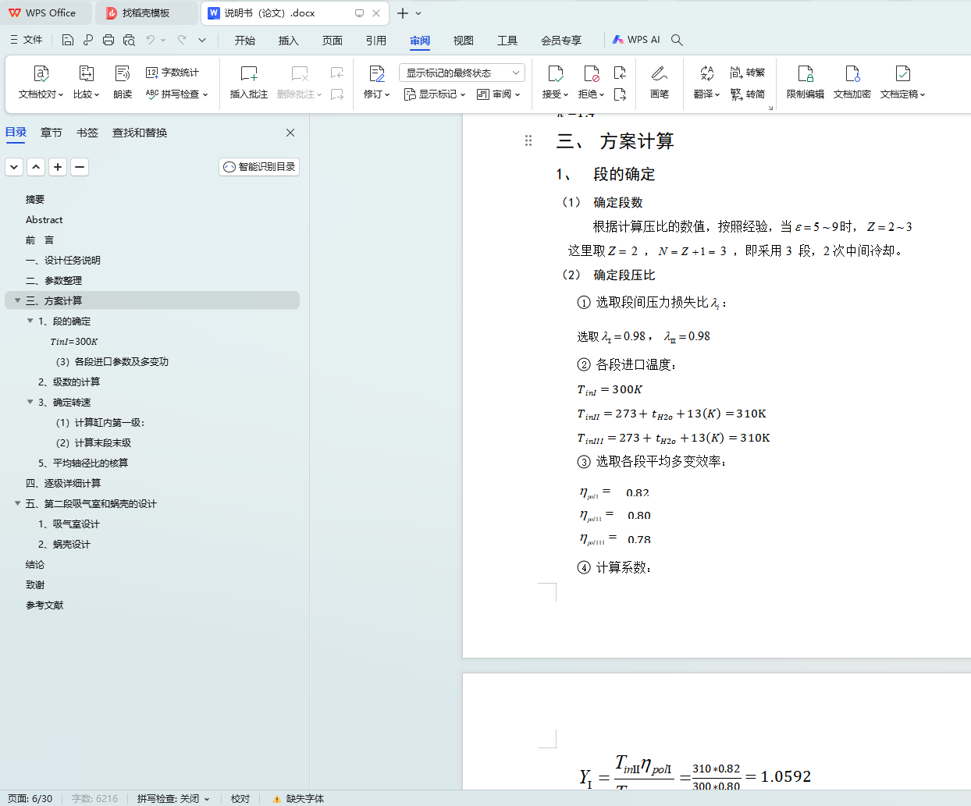This screenshot has height=806, width=971.
Task: Click the Undo arrow icon
Action: [151, 40]
